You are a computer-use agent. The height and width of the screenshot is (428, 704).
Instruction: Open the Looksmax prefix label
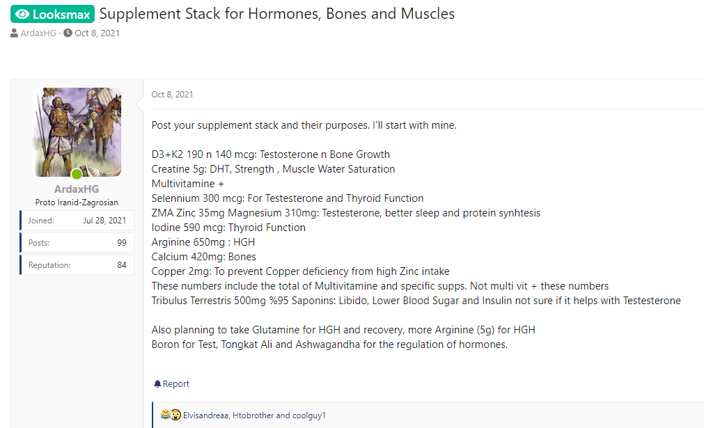[52, 14]
